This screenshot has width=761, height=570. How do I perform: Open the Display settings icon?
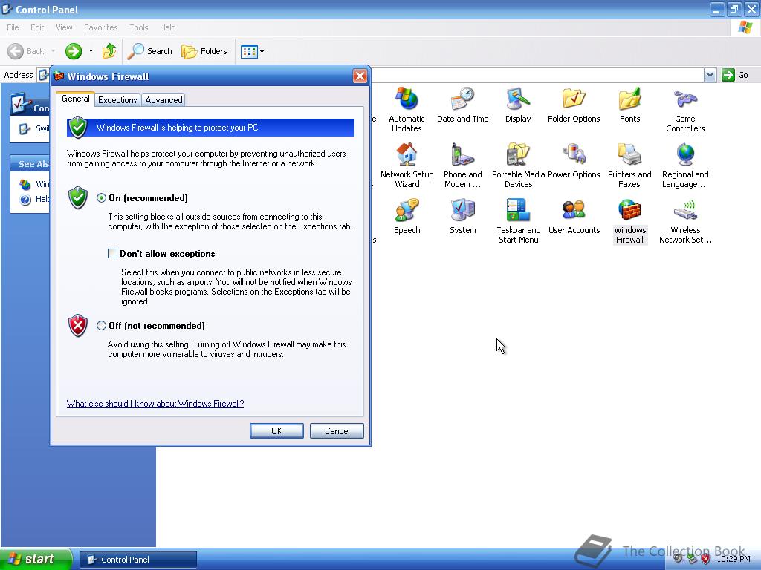[518, 105]
